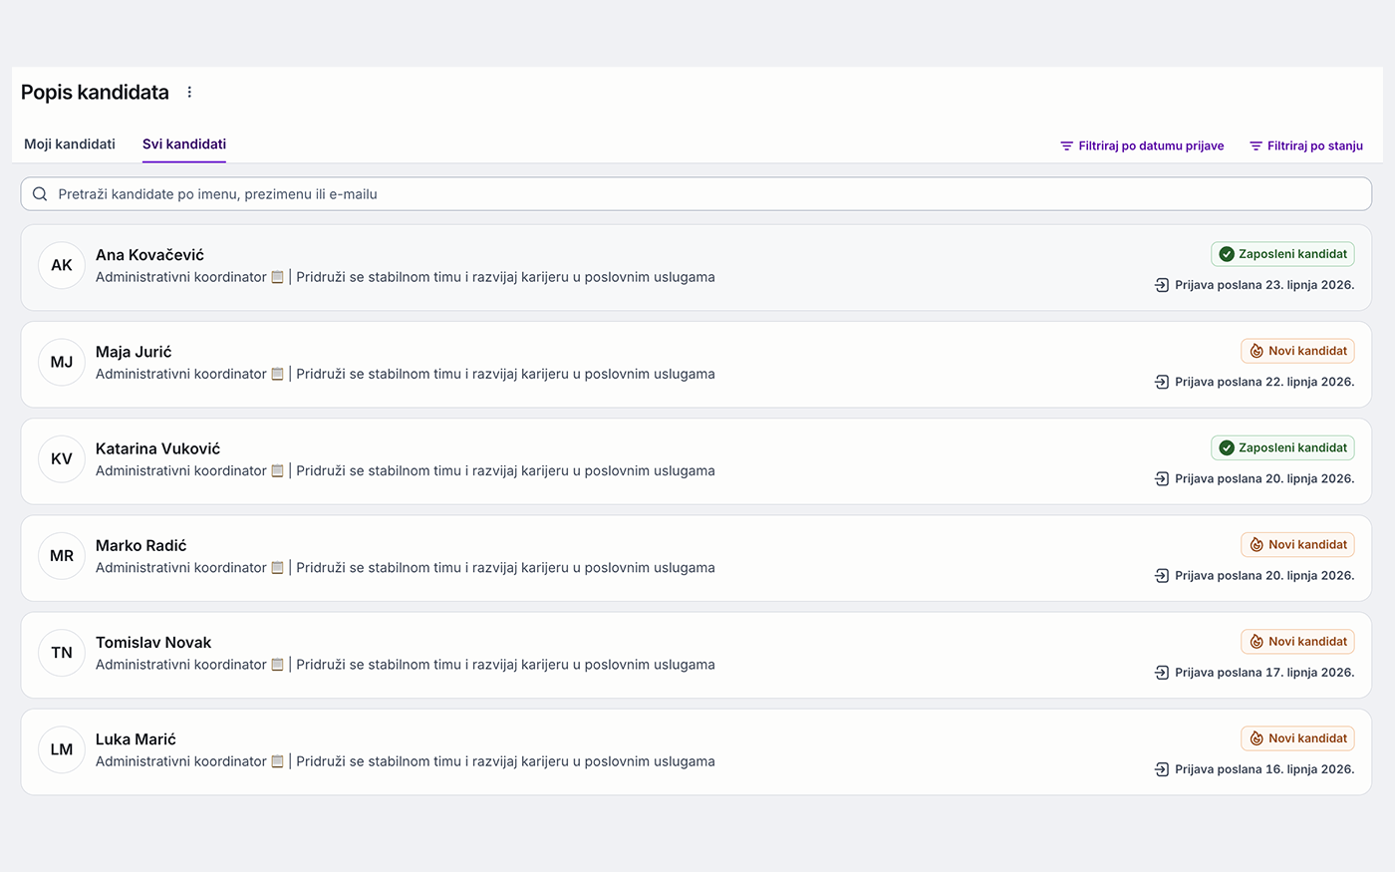1395x872 pixels.
Task: Click job description text under Tomislav Novak
Action: (406, 664)
